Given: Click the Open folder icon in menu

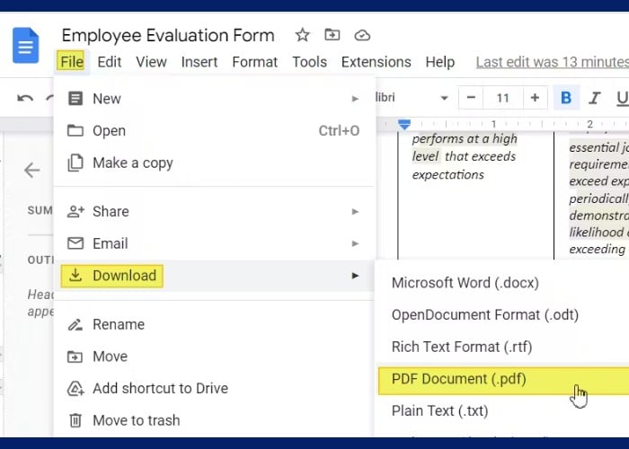Looking at the screenshot, I should pos(75,130).
